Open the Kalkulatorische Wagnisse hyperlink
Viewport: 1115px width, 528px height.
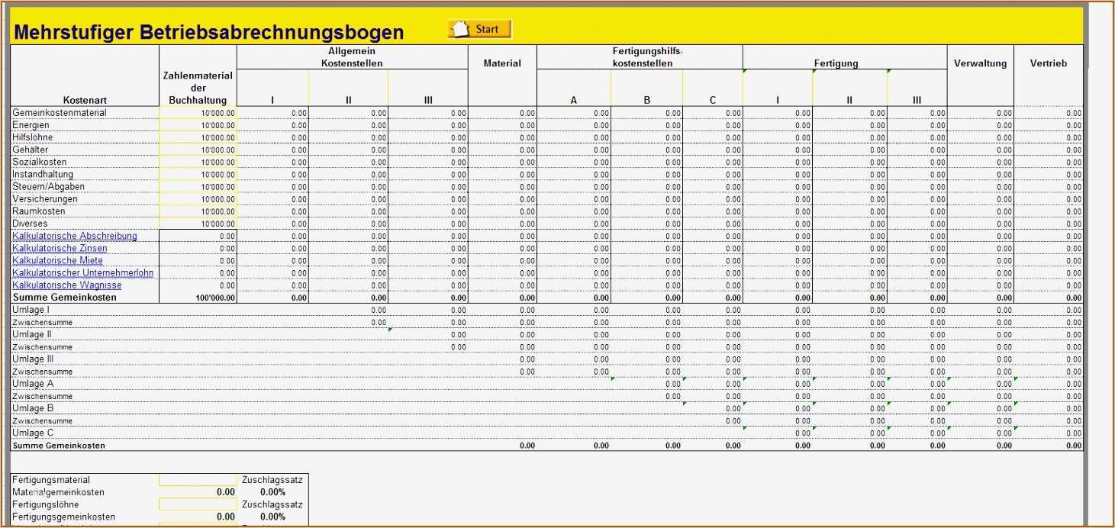[66, 285]
